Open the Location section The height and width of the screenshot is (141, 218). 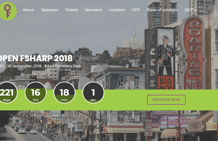(x=117, y=10)
